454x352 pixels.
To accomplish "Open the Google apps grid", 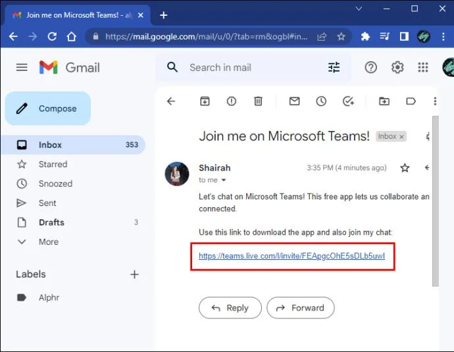I will 423,68.
